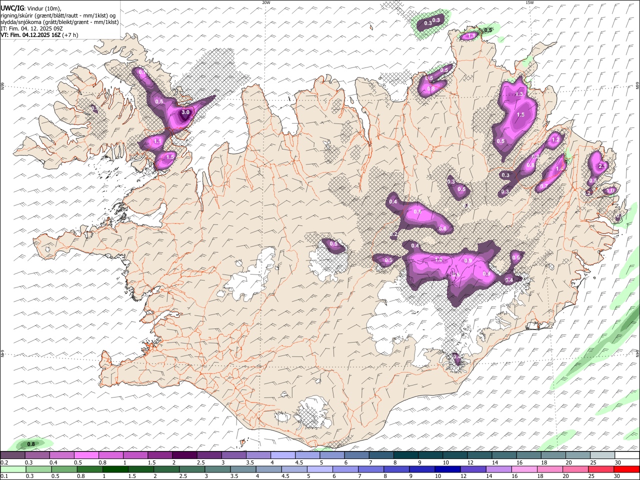Click the "0.4" label under the upper legend
This screenshot has width=640, height=480.
coord(54,462)
